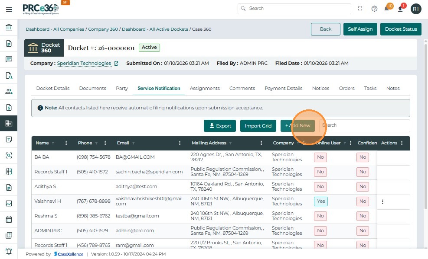Image resolution: width=428 pixels, height=259 pixels.
Task: Click the bank building icon in sidebar
Action: tap(9, 27)
